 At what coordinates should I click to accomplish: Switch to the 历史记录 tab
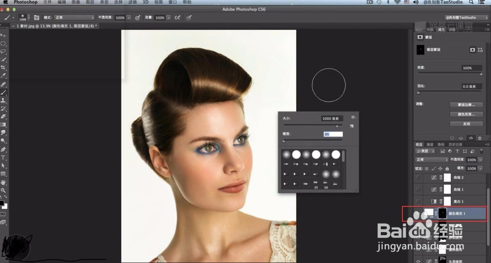point(456,144)
